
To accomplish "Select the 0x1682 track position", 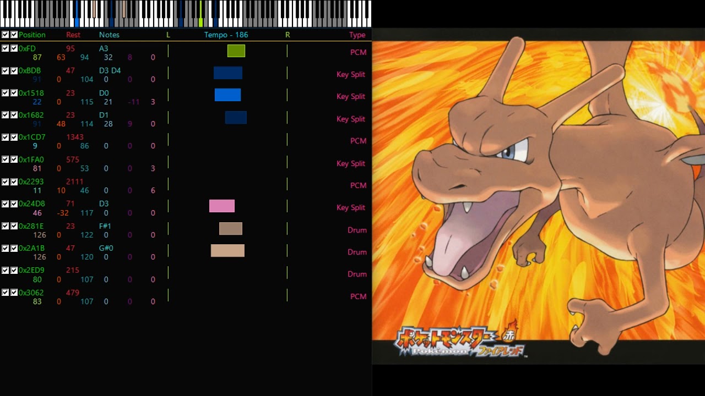I will point(31,115).
